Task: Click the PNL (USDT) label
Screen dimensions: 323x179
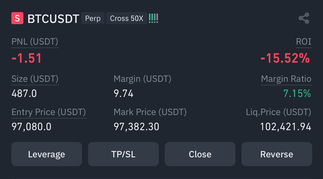Action: click(35, 42)
